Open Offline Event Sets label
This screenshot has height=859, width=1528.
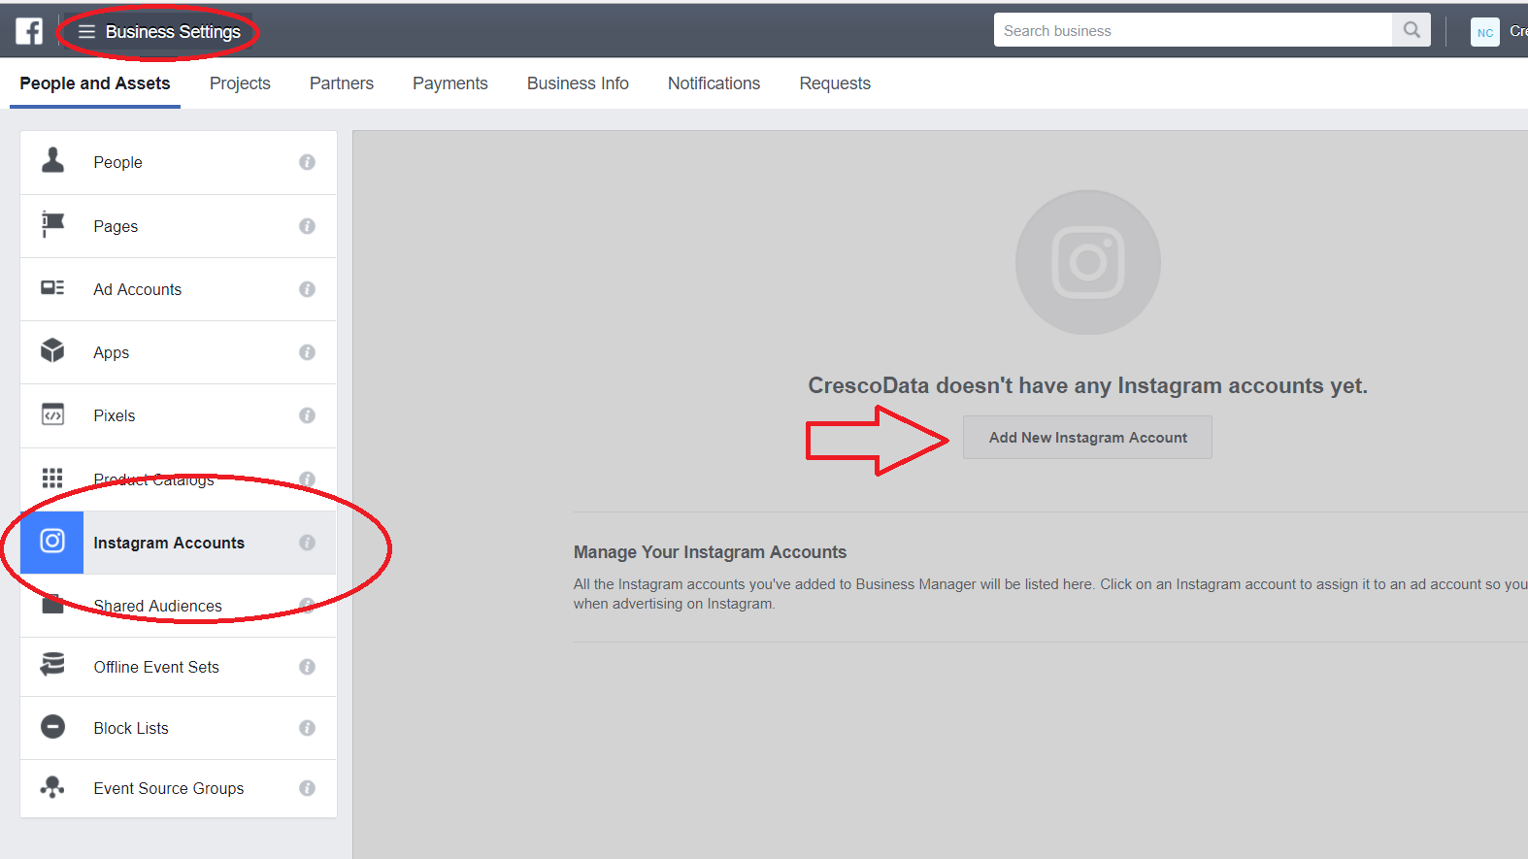156,667
